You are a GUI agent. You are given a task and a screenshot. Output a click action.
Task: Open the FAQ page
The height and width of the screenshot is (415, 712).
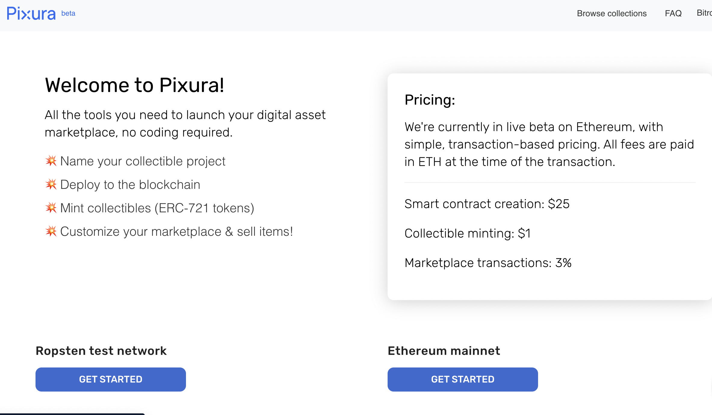[x=673, y=14]
